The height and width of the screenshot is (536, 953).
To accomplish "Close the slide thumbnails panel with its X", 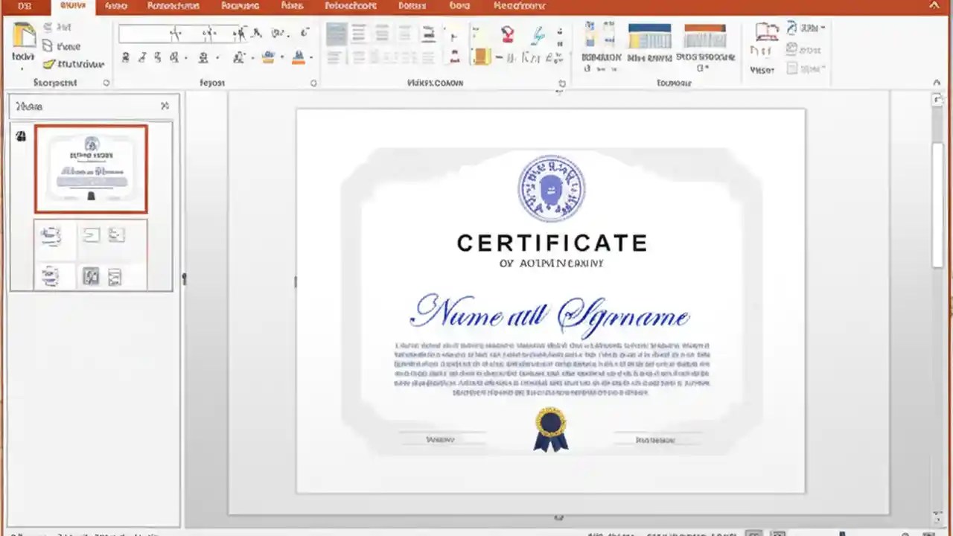I will (x=165, y=106).
